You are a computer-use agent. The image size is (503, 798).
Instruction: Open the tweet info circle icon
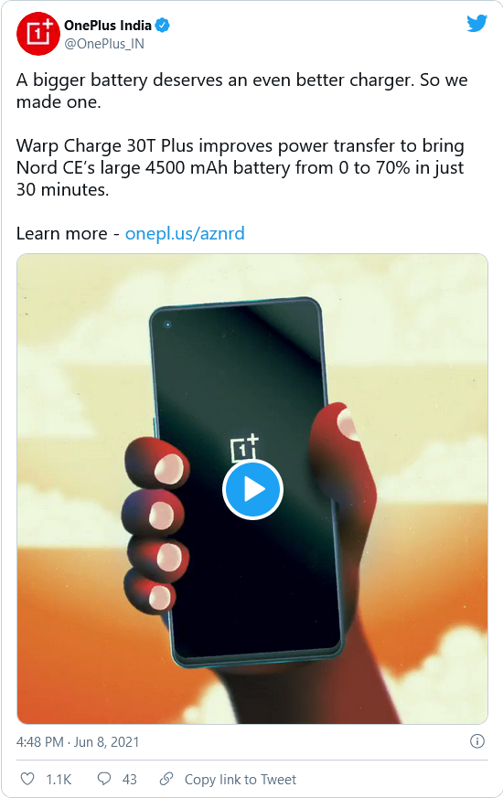pos(477,741)
